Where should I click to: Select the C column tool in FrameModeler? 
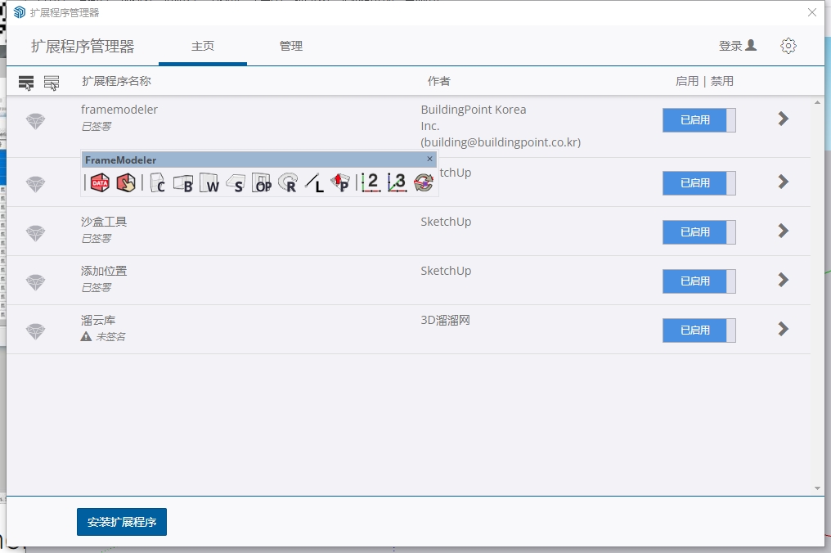pyautogui.click(x=157, y=183)
